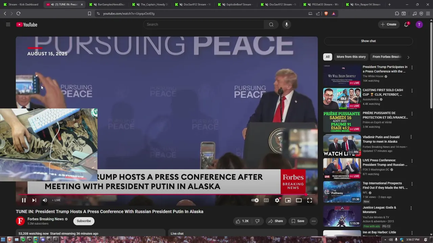
Task: Like the video with thumbs up
Action: coord(242,221)
